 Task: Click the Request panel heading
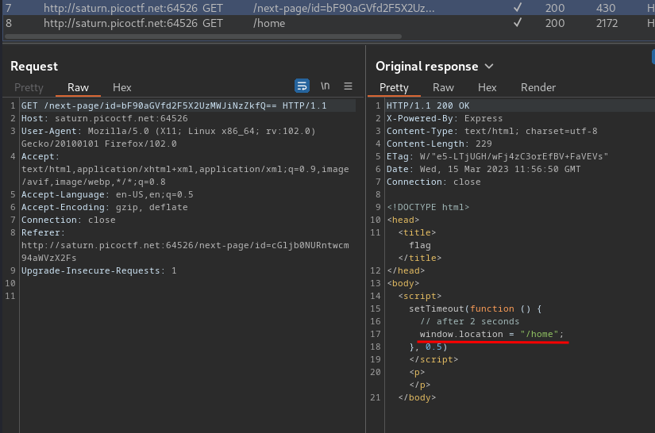34,67
